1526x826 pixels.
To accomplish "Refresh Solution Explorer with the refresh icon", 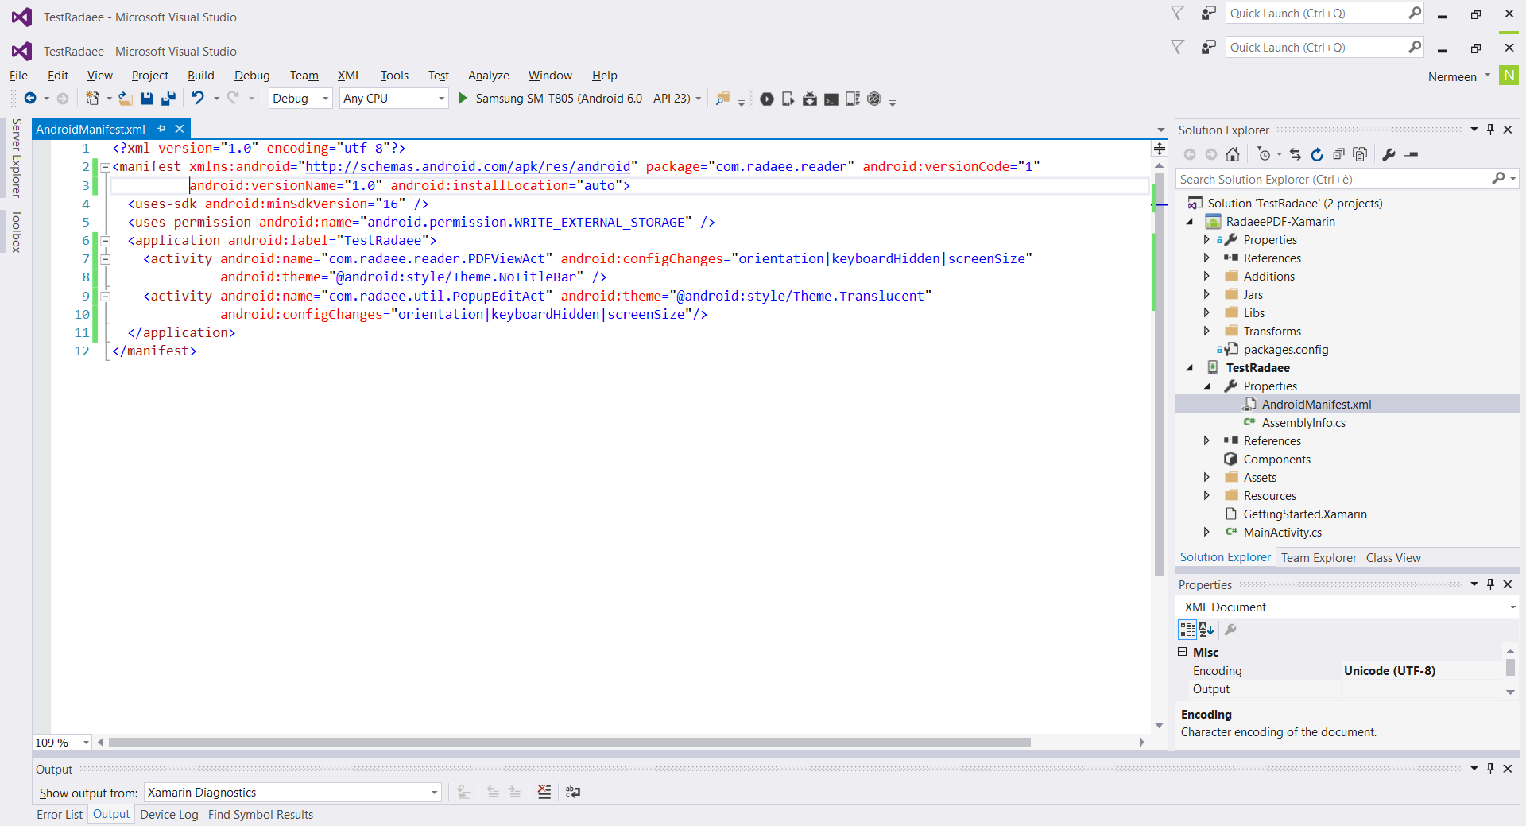I will [x=1317, y=154].
